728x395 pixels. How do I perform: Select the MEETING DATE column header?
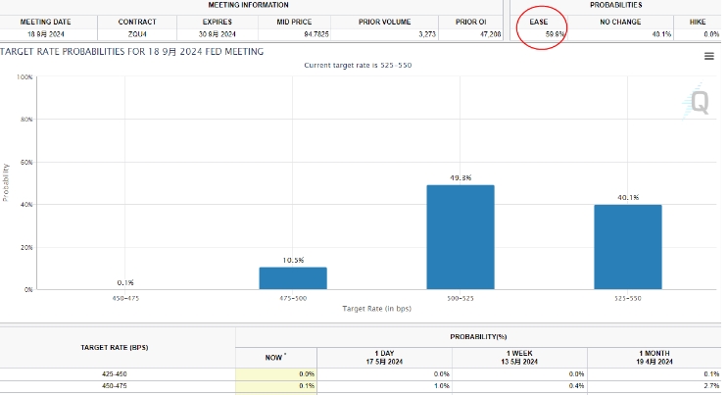pos(45,22)
